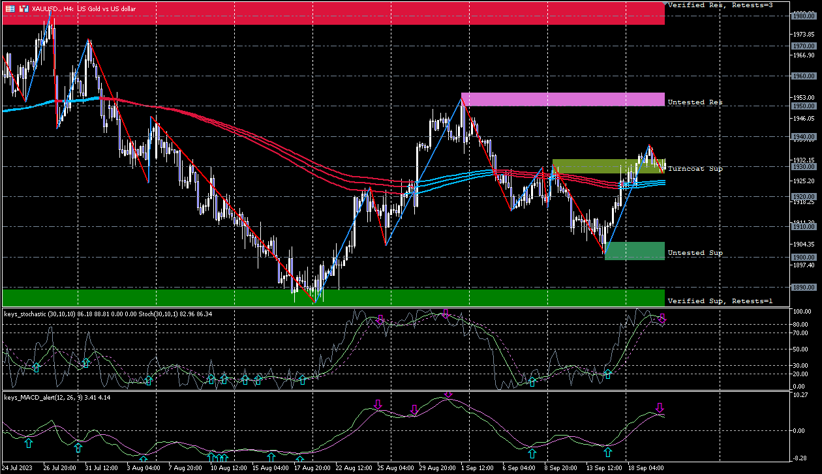This screenshot has height=474, width=822.
Task: Click the rightmost cyan arrow in MACD panel
Action: click(x=608, y=452)
